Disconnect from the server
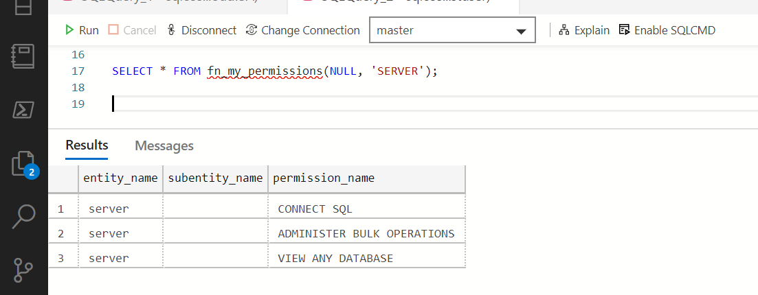 tap(202, 30)
